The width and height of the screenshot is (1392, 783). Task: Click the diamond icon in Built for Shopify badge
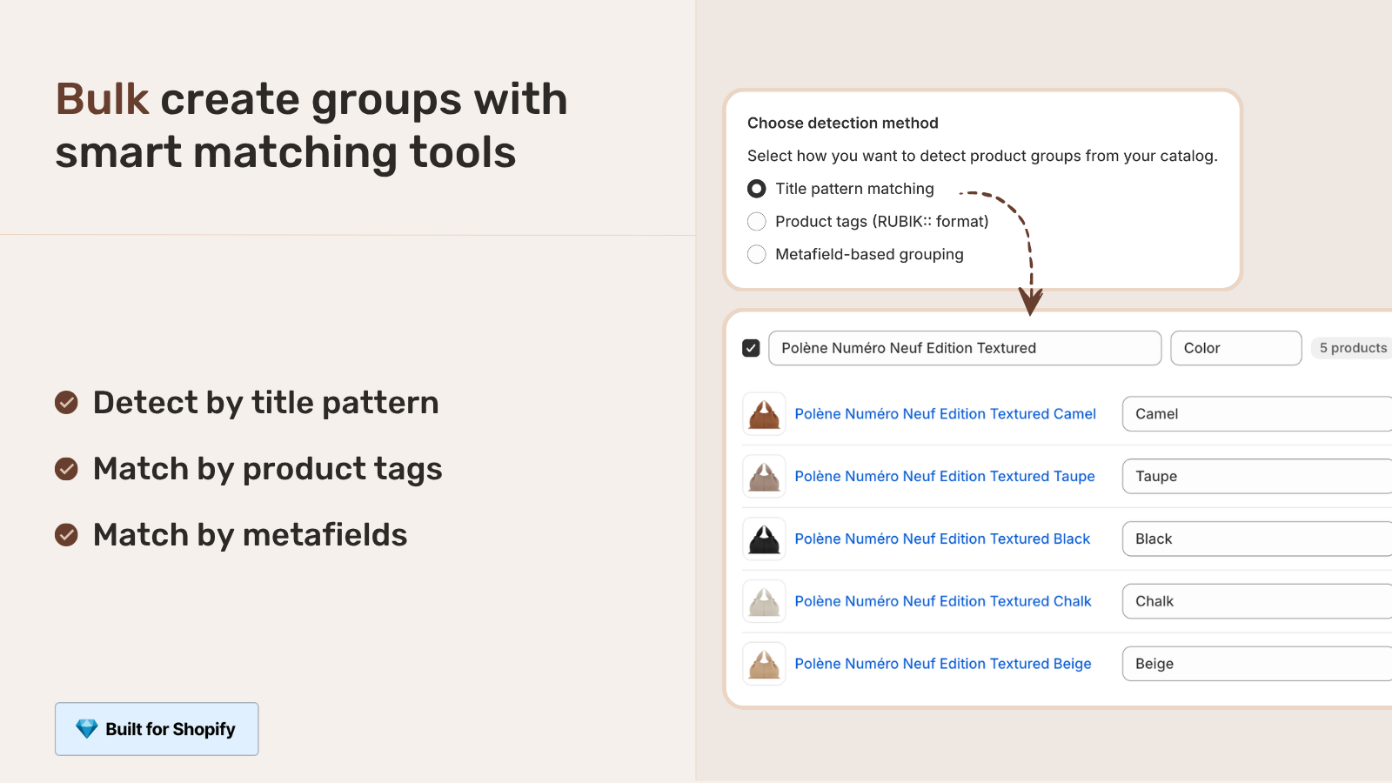87,729
